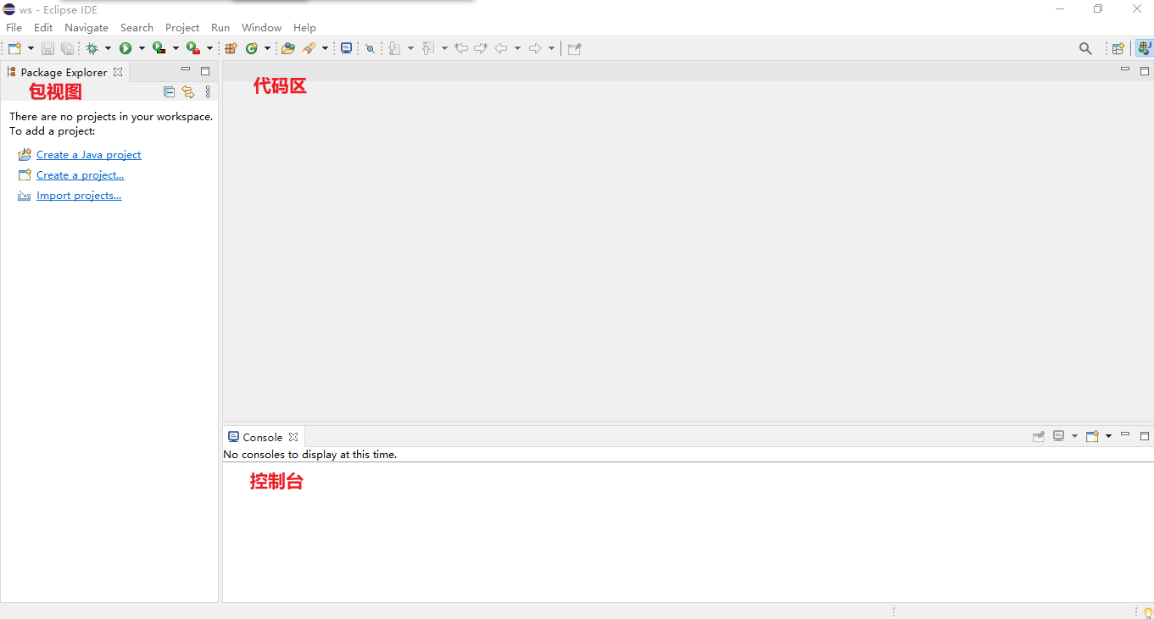Close the Console view tab

293,437
